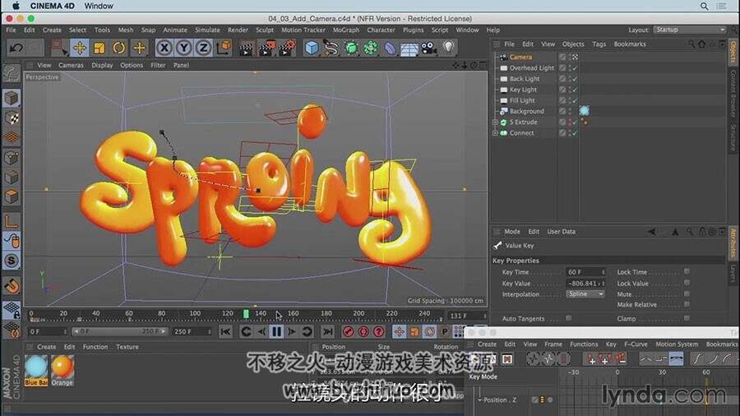Add a Camera object from toolbar
The height and width of the screenshot is (416, 740).
(x=428, y=48)
